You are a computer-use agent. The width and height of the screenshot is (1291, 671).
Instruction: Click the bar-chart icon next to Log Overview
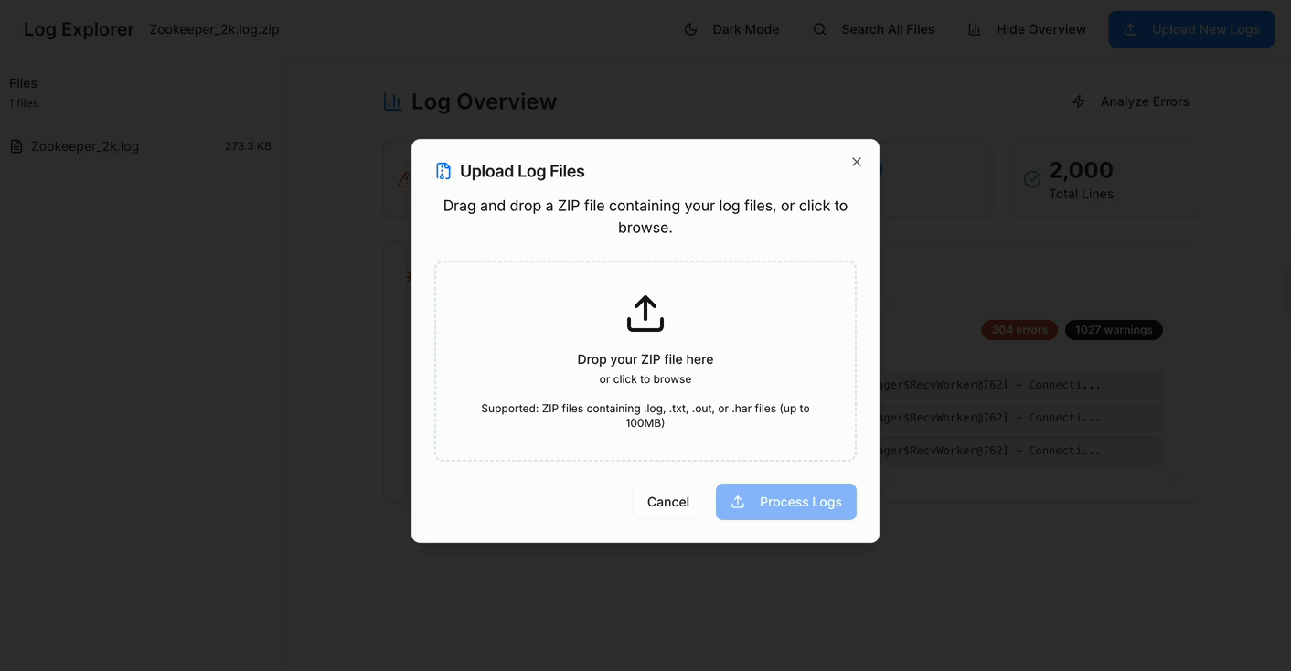pos(392,101)
